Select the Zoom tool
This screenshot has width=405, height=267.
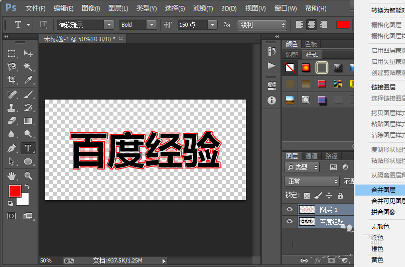pos(28,176)
